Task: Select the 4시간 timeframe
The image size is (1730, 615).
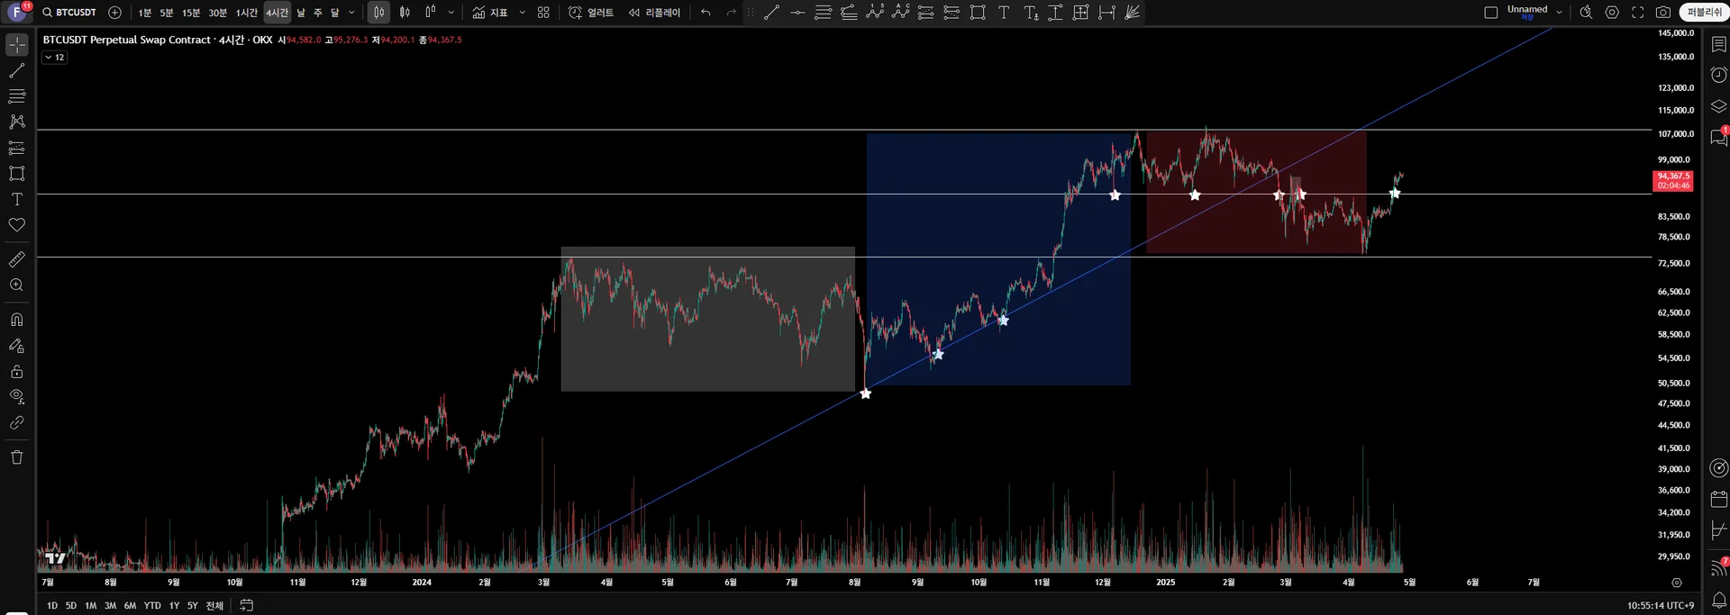Action: click(x=278, y=13)
